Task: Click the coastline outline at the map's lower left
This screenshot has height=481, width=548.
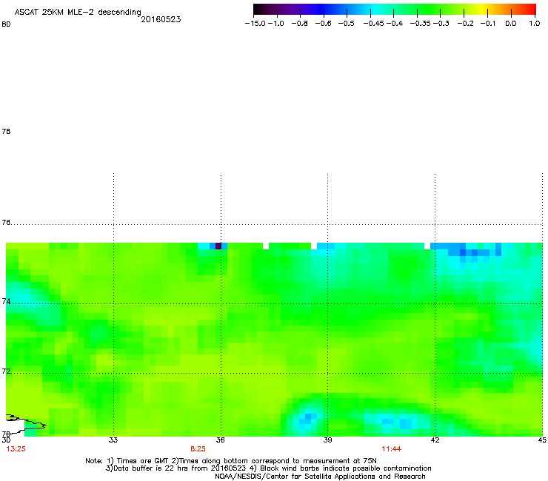Action: 26,424
